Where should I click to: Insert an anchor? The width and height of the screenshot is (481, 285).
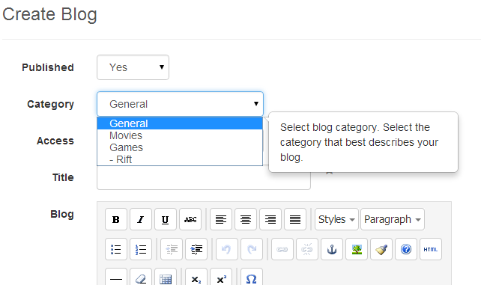(332, 249)
